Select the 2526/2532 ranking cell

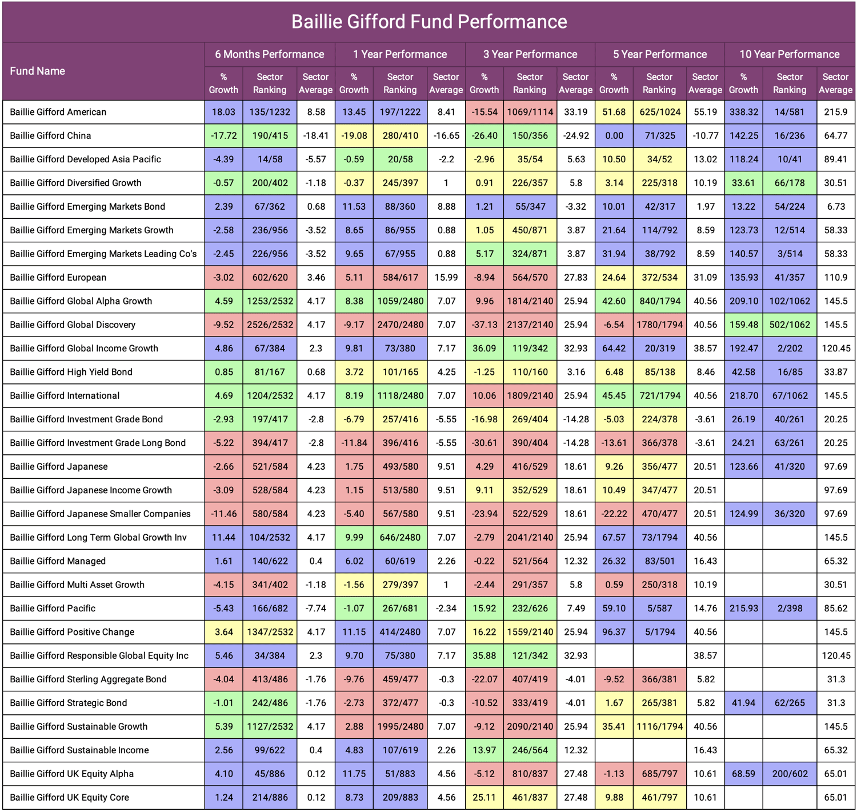click(270, 325)
